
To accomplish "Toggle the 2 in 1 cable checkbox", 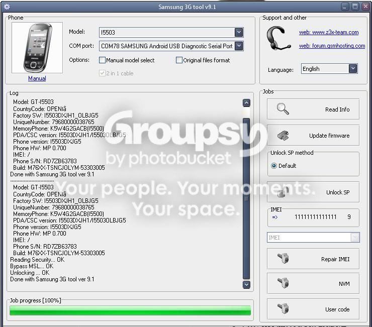I will (x=102, y=73).
